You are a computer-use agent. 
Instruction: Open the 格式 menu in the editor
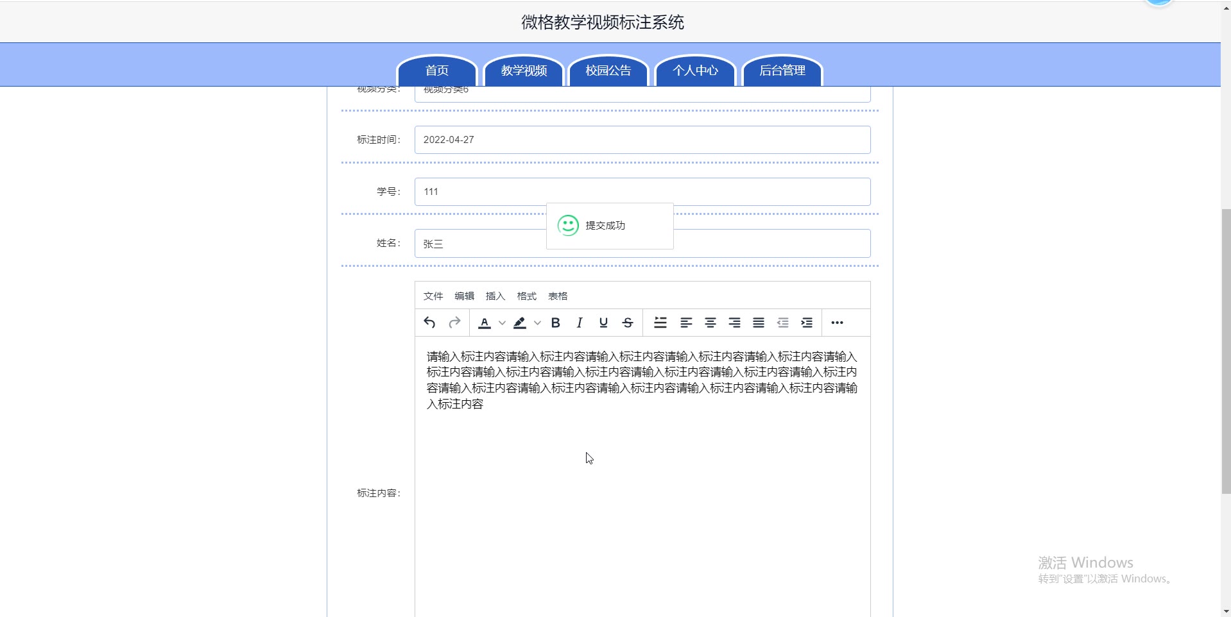tap(526, 296)
